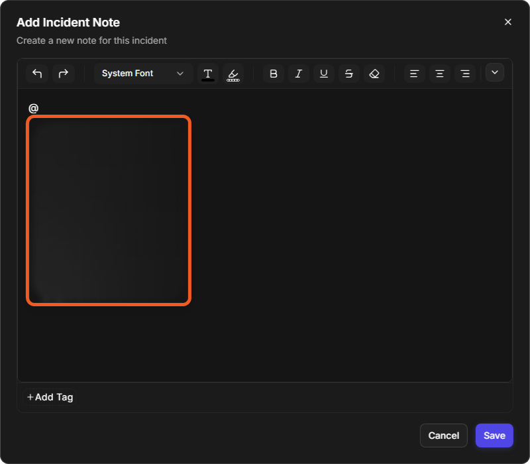Click Add Tag button
This screenshot has height=464, width=530.
tap(50, 397)
